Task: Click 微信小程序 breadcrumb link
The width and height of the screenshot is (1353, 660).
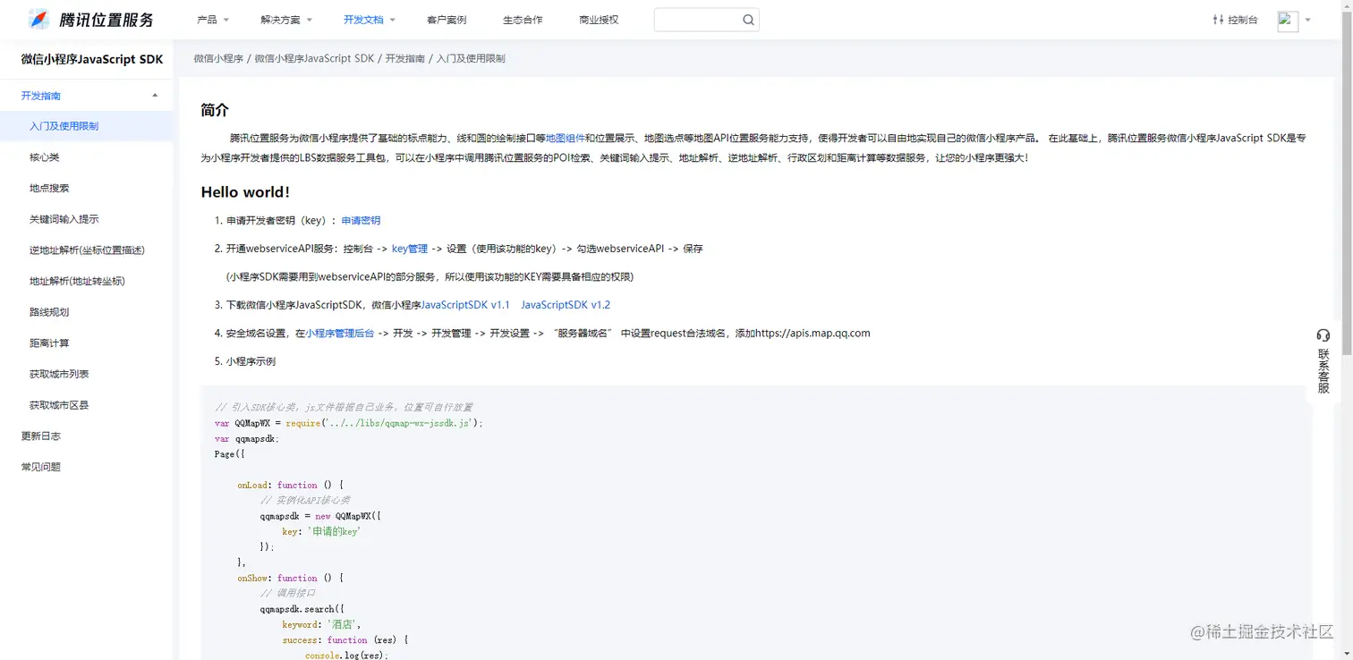Action: tap(218, 58)
